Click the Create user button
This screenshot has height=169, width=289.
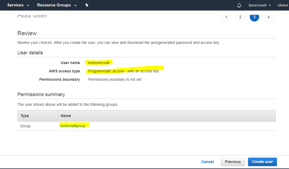262,162
